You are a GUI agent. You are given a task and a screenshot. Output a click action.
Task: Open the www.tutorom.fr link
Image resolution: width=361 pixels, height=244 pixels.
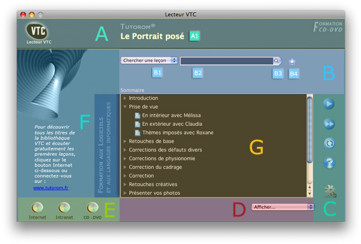point(51,188)
